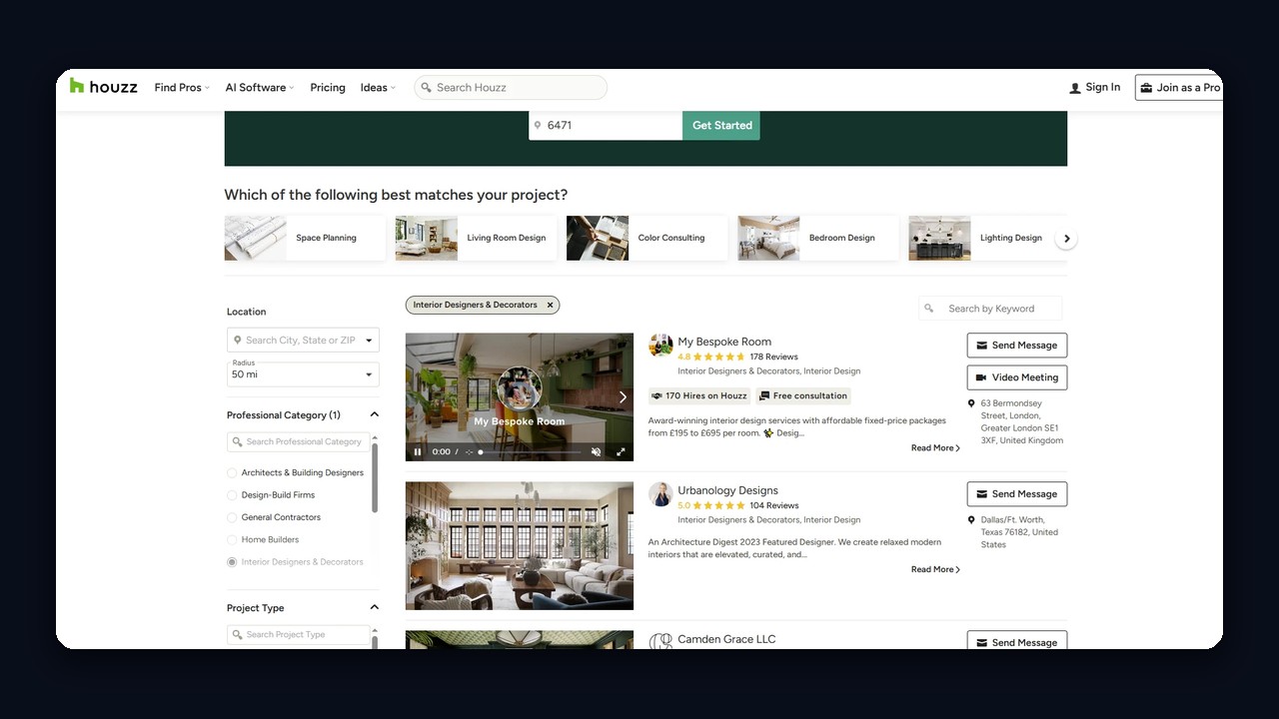This screenshot has height=719, width=1279.
Task: Collapse the Project Type section
Action: [x=375, y=607]
